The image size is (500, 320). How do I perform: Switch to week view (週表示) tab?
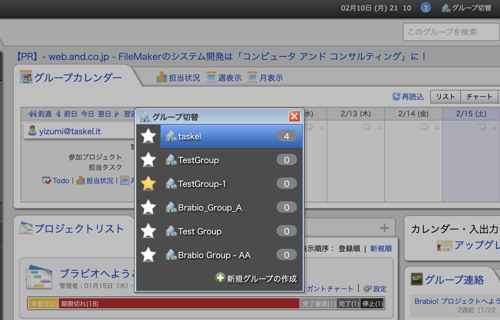click(x=224, y=78)
